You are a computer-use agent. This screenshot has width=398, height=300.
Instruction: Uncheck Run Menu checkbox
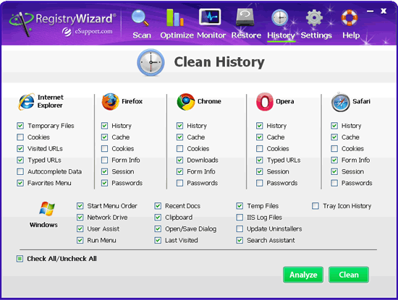80,241
